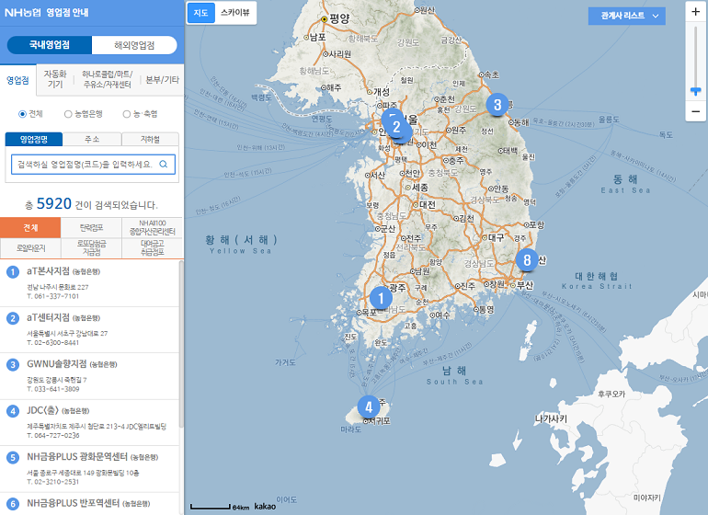This screenshot has width=708, height=515.
Task: Open the 자동화 기기 tab
Action: (x=55, y=79)
